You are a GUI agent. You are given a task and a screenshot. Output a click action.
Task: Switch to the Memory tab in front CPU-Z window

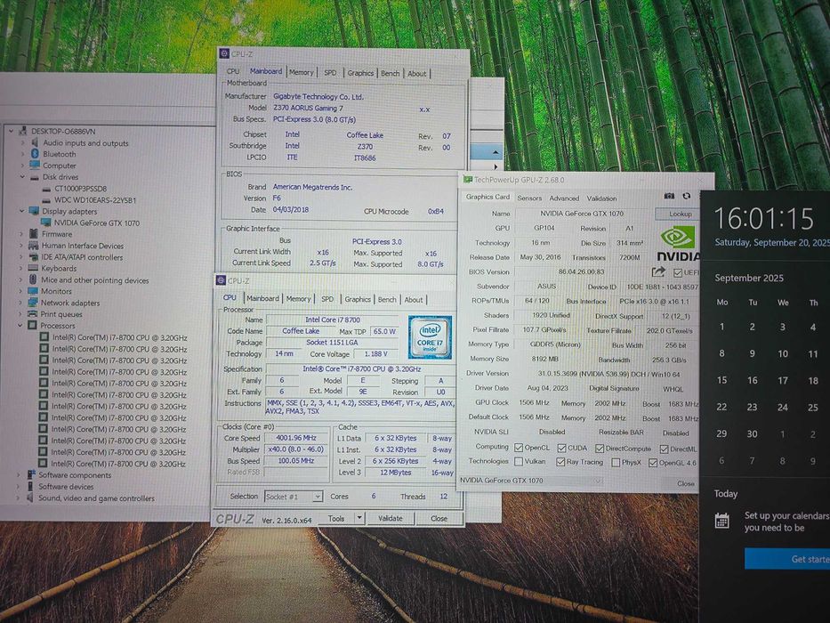[299, 299]
